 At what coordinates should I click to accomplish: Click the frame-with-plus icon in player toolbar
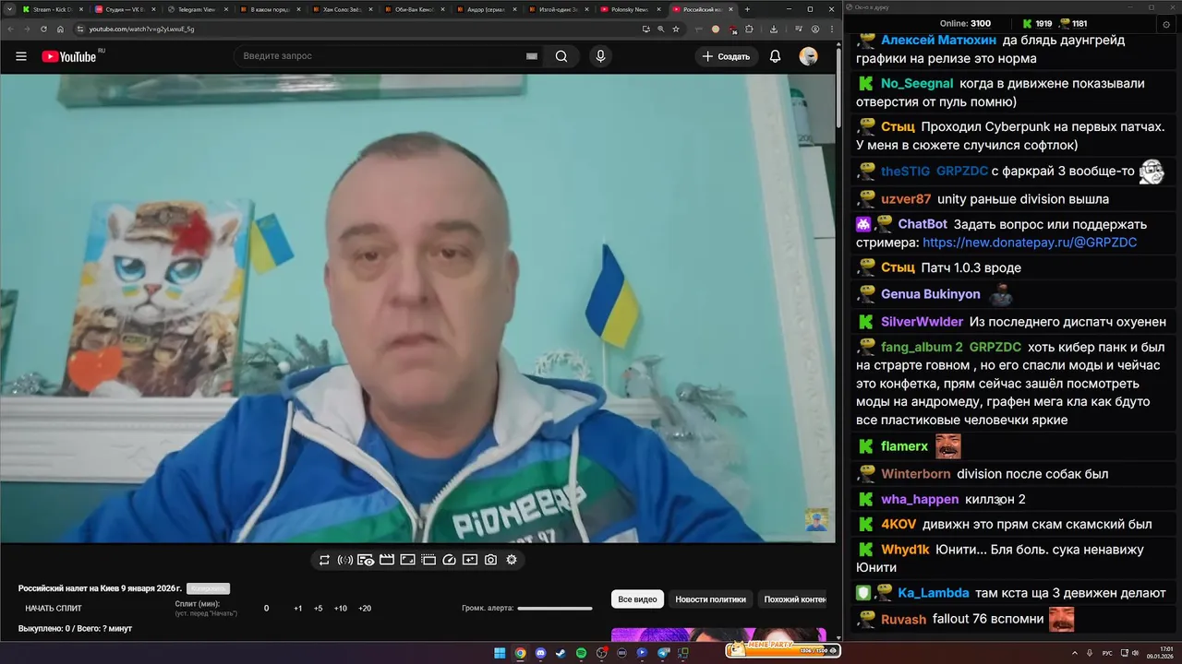coord(470,560)
